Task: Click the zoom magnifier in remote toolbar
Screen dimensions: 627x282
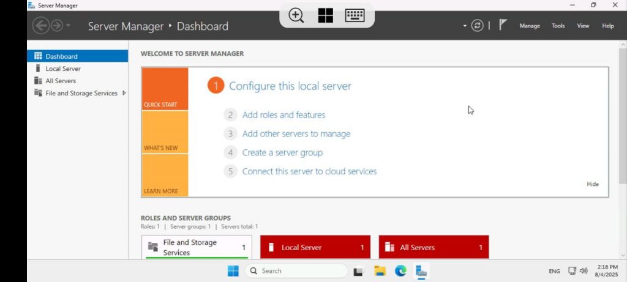Action: (x=296, y=15)
